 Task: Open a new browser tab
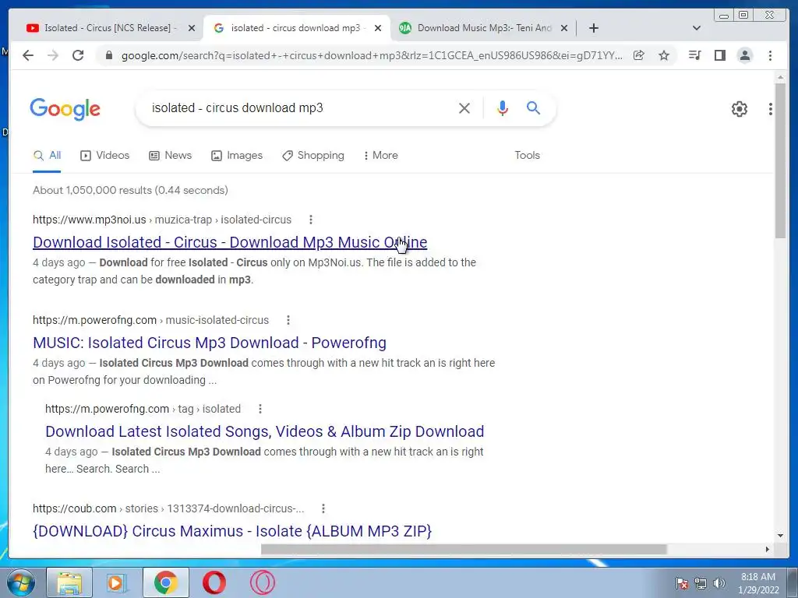point(593,28)
